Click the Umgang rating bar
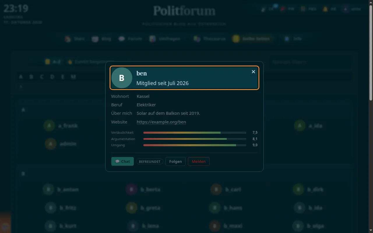 195,145
